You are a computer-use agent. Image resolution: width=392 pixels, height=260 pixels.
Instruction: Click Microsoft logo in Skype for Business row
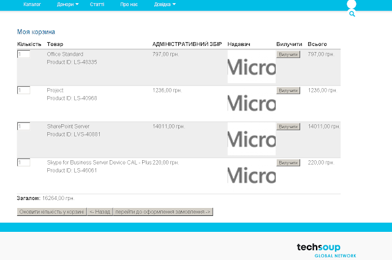[x=252, y=175]
